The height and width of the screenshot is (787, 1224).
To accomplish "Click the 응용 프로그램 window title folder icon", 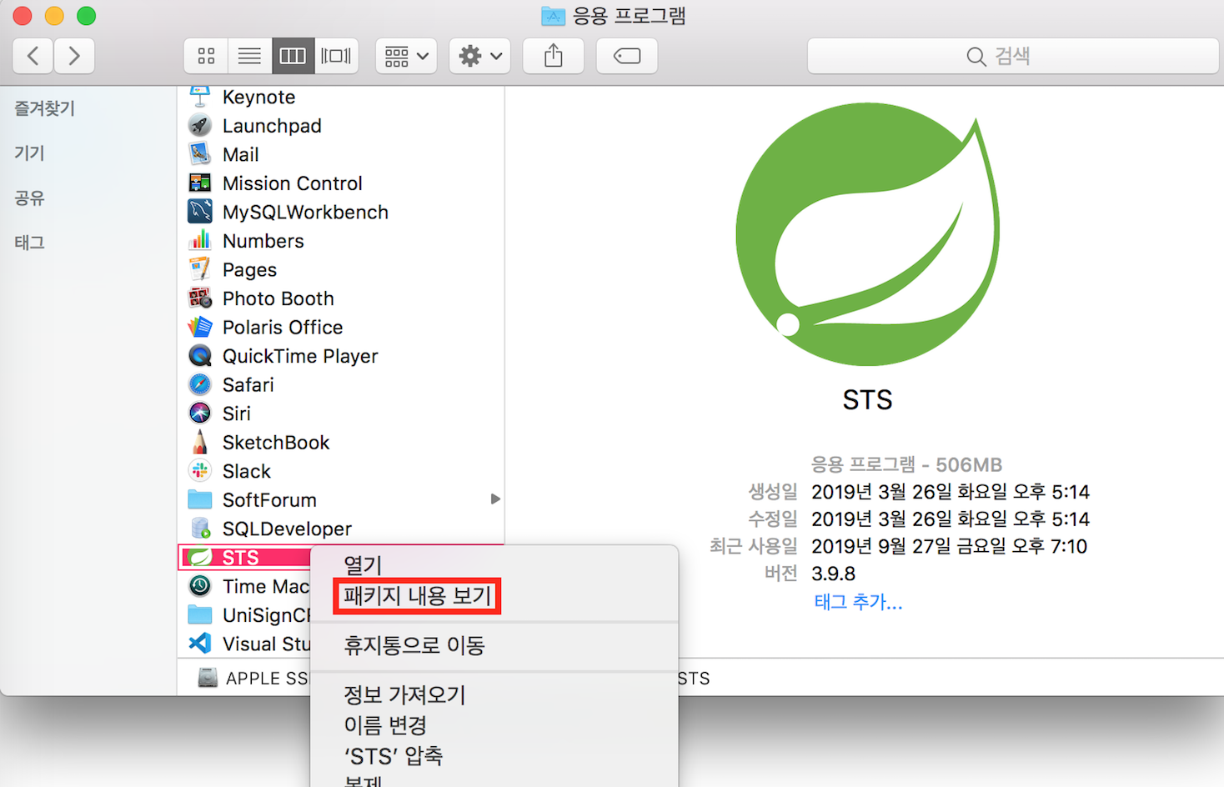I will (x=553, y=16).
